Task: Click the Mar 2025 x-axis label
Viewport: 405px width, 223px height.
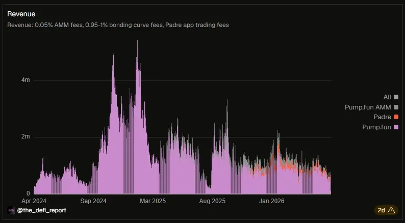Action: coord(153,201)
